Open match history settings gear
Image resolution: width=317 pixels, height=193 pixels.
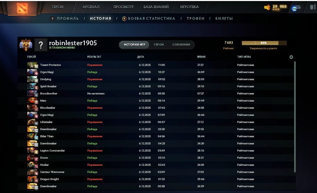(291, 57)
